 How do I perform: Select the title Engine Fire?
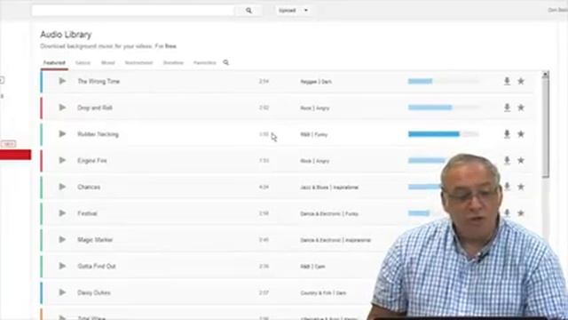pos(92,160)
